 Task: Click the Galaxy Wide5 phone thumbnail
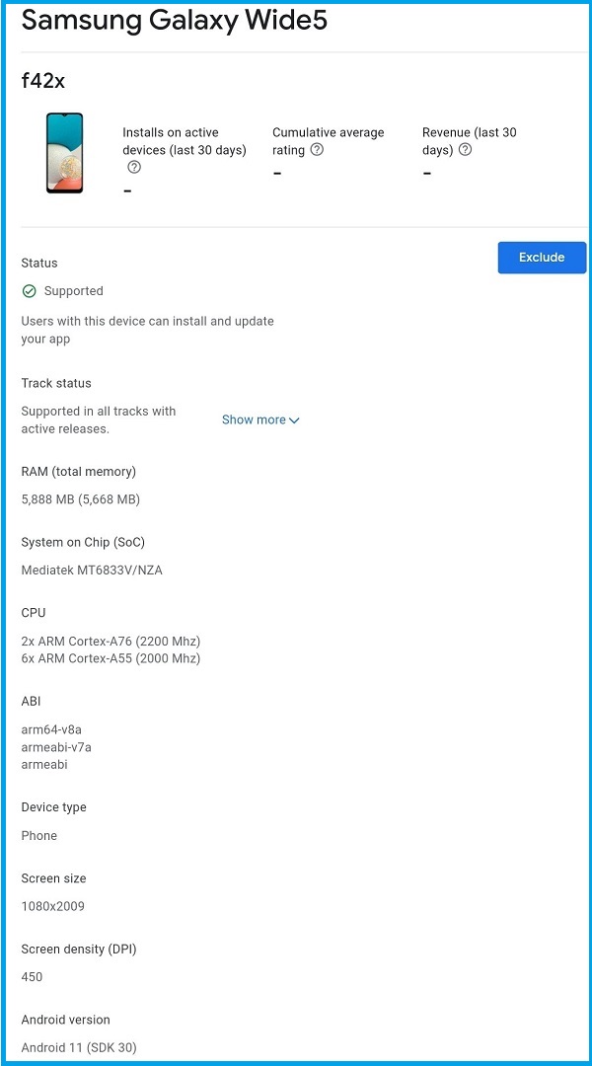[65, 153]
